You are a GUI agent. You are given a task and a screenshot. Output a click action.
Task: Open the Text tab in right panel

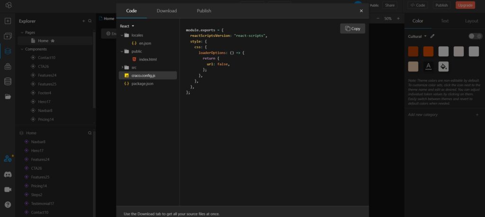[445, 21]
